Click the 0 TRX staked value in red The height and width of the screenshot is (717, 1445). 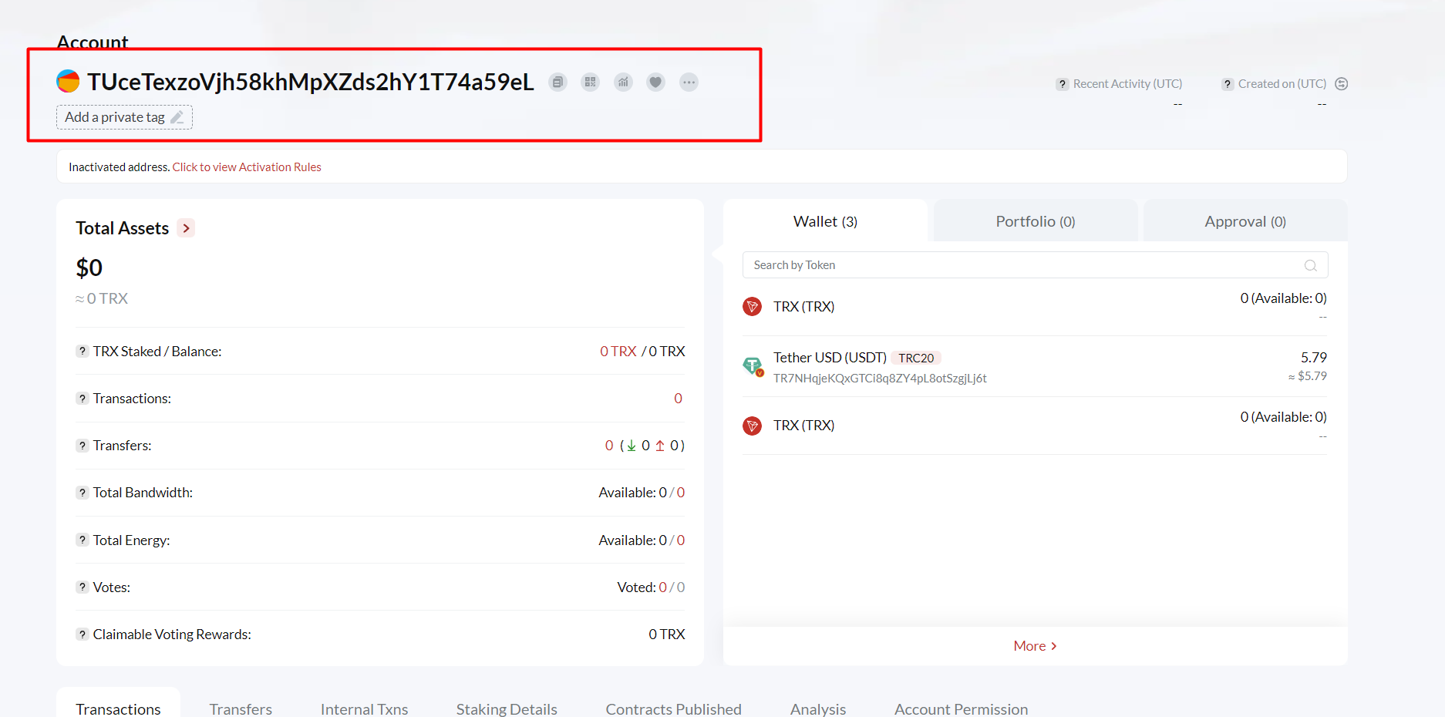coord(618,352)
